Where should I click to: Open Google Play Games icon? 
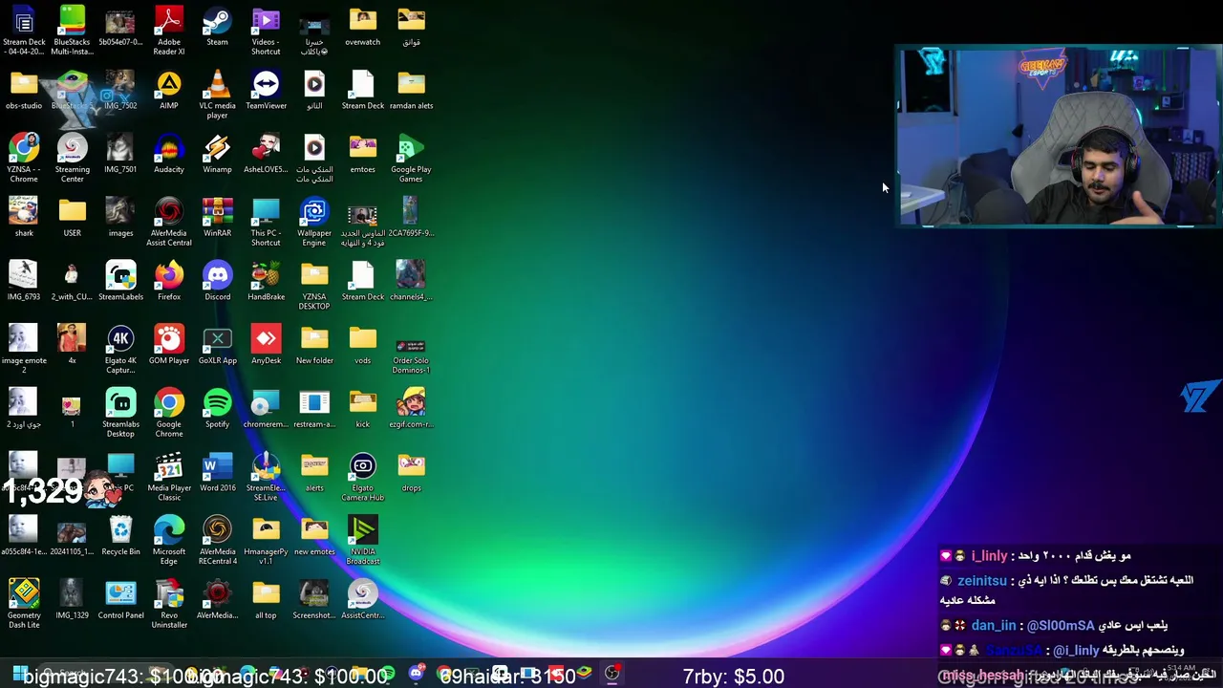coord(411,158)
